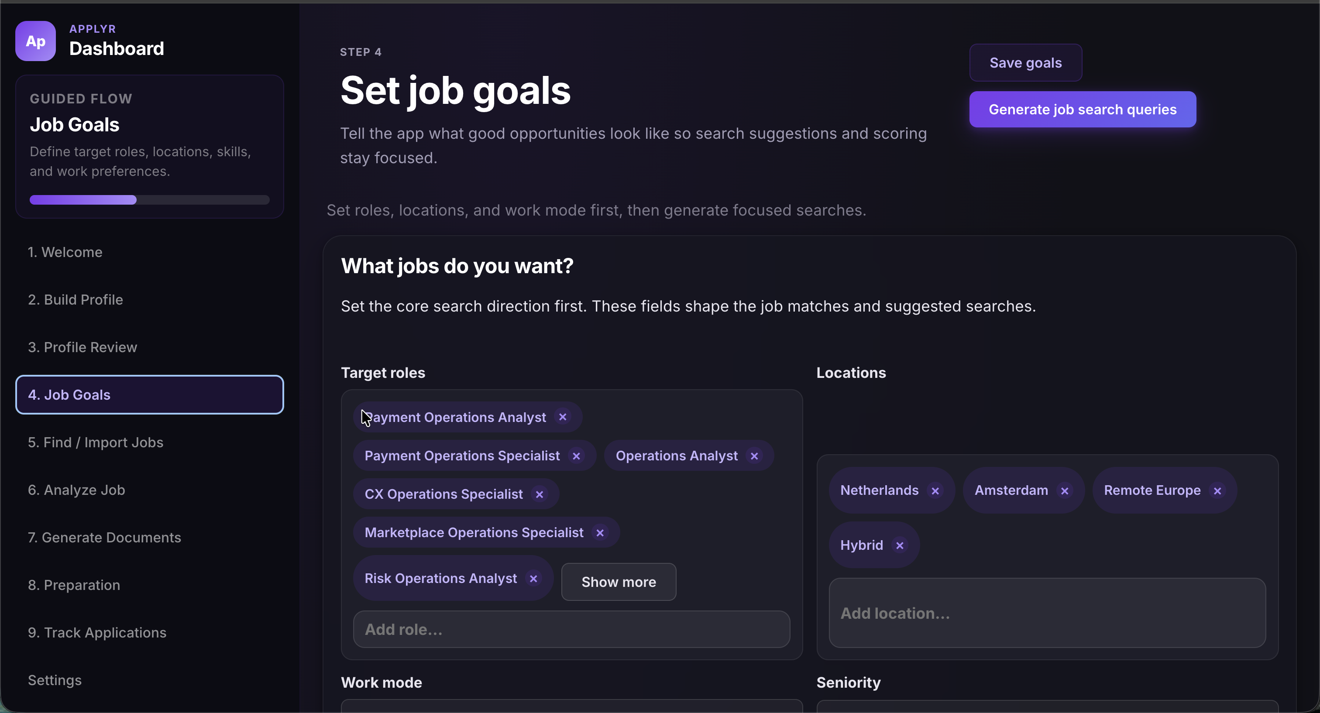Screen dimensions: 1320x713
Task: Expand roles with Show more
Action: (x=619, y=582)
